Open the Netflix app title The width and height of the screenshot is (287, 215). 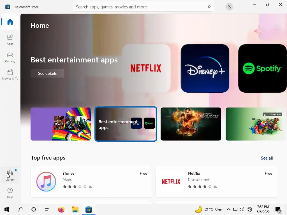194,173
